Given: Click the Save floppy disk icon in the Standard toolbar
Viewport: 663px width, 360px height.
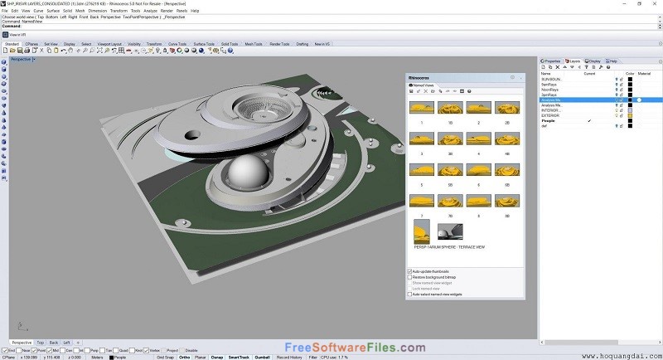Looking at the screenshot, I should coord(19,51).
